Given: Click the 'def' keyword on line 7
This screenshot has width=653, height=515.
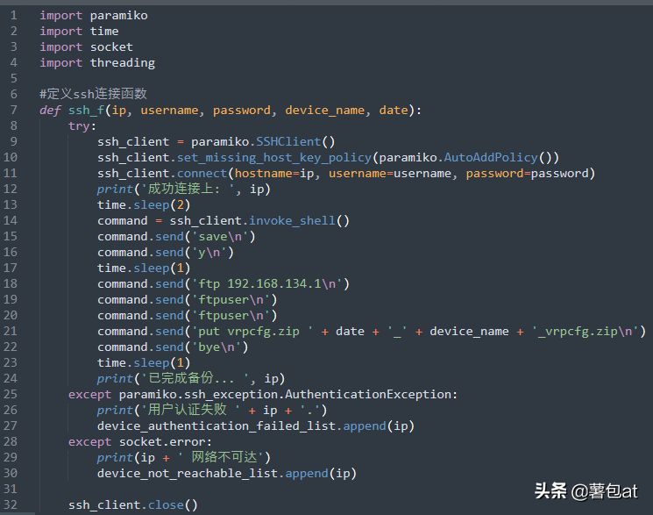Looking at the screenshot, I should (50, 110).
